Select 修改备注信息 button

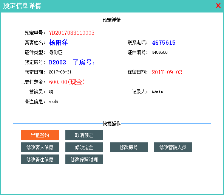tap(40, 159)
